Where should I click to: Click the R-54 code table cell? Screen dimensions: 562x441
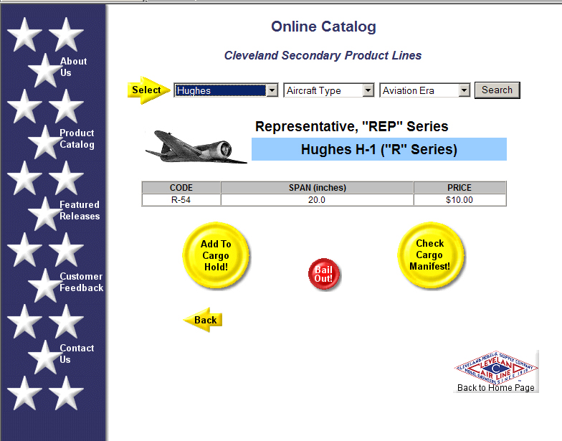pyautogui.click(x=181, y=200)
